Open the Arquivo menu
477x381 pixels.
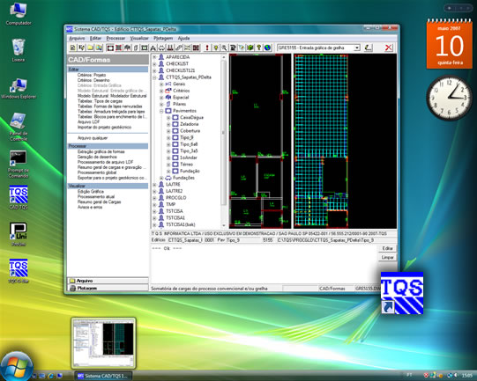[x=77, y=38]
